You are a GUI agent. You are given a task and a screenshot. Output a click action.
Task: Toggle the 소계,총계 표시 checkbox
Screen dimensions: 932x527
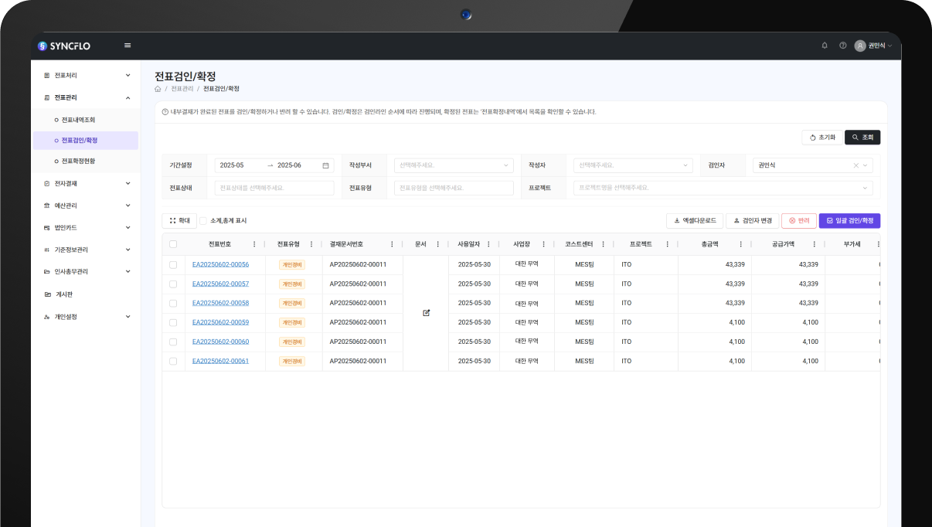[x=203, y=221]
